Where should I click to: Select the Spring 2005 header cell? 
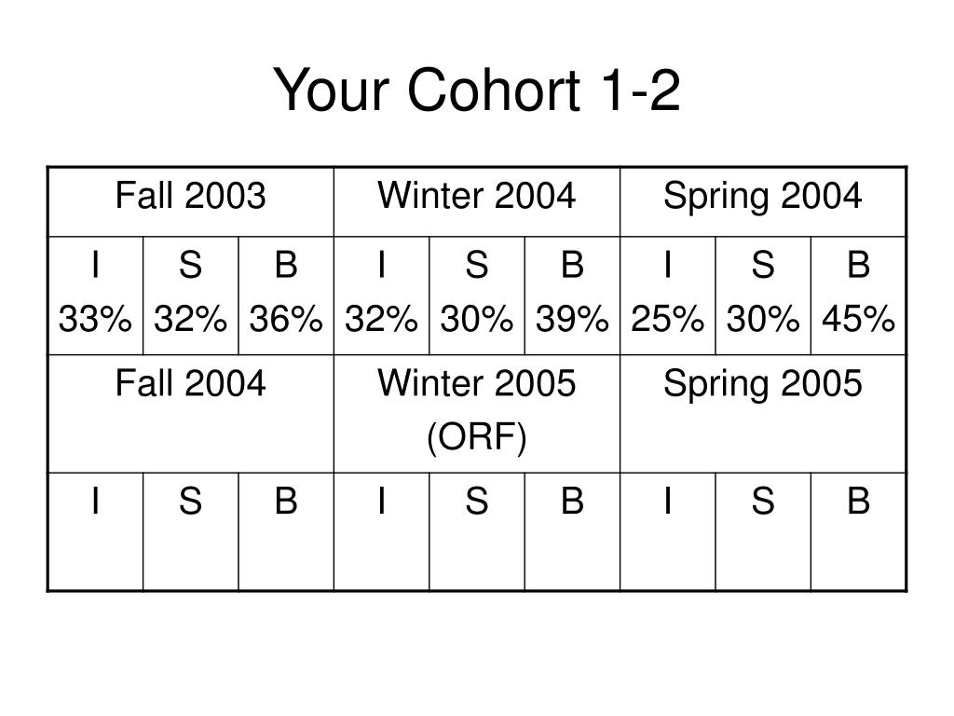click(763, 413)
